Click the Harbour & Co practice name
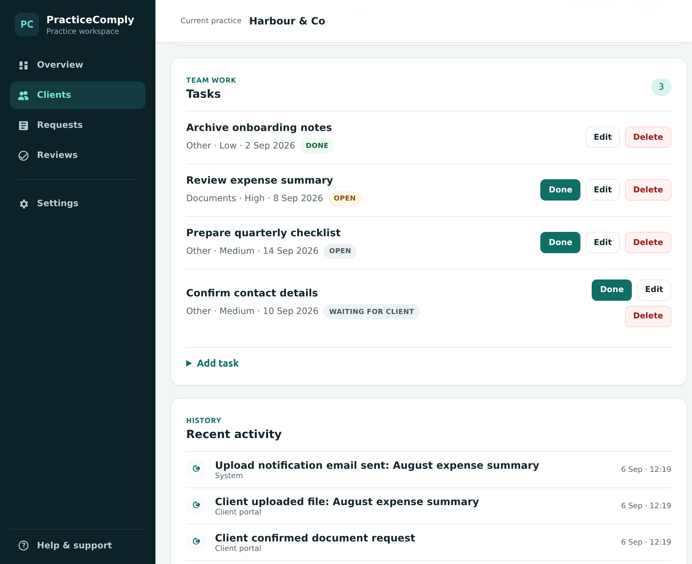This screenshot has width=692, height=564. (287, 21)
